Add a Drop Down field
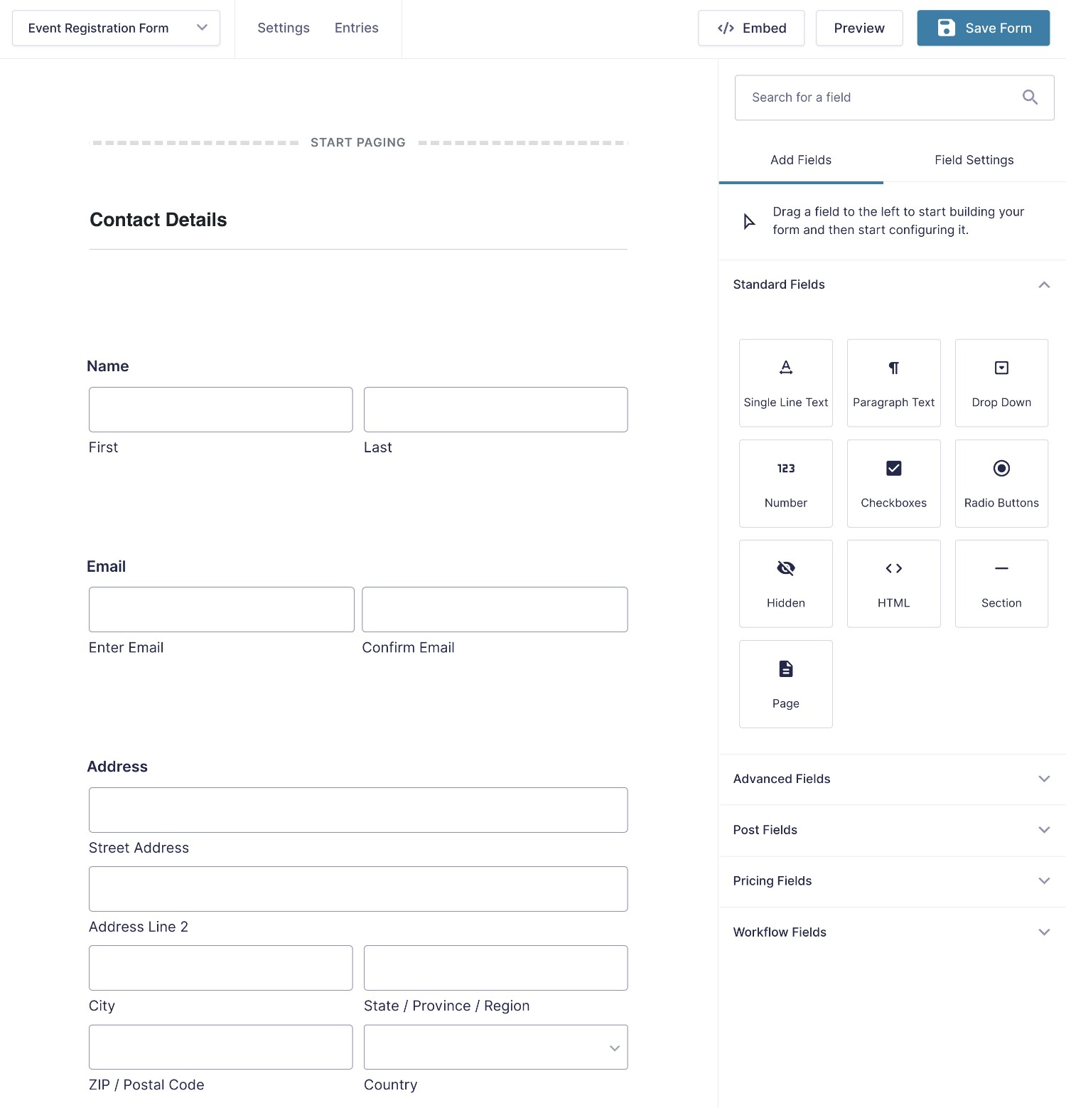 click(x=1001, y=383)
